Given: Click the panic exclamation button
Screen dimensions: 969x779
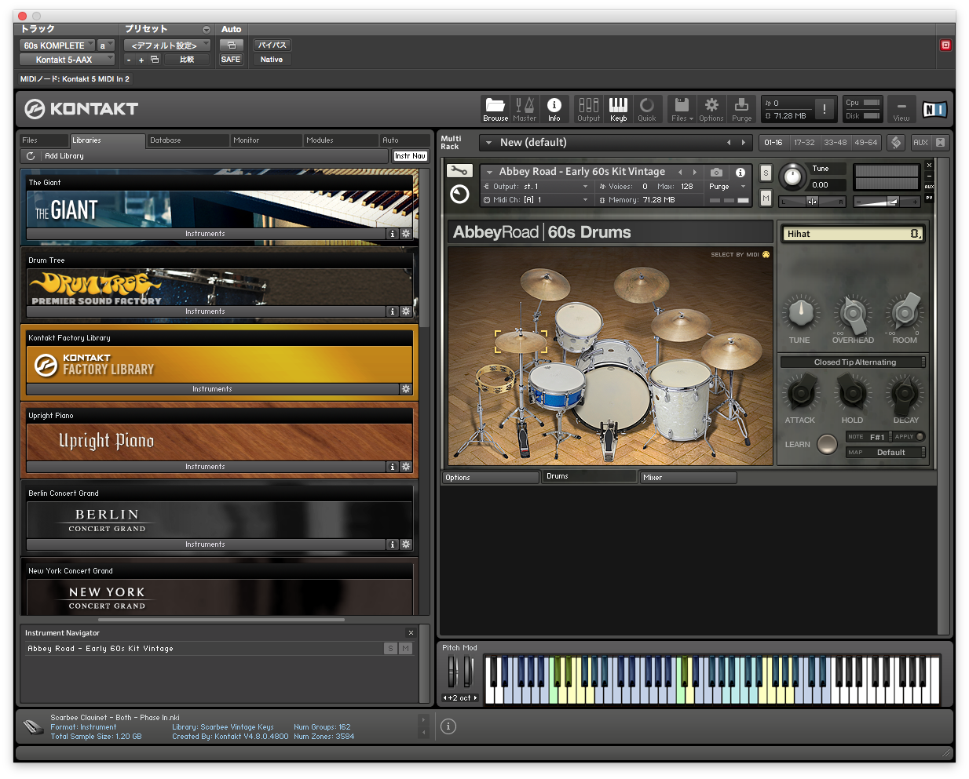Looking at the screenshot, I should tap(825, 109).
